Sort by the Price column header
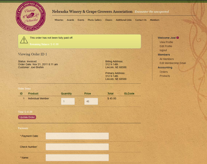The image size is (207, 164). pos(87,94)
